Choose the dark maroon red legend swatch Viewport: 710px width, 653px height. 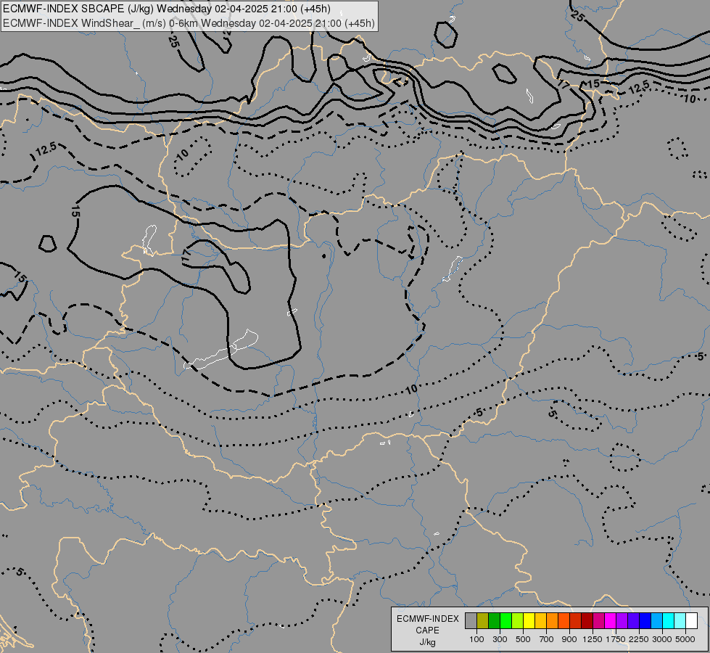(587, 621)
